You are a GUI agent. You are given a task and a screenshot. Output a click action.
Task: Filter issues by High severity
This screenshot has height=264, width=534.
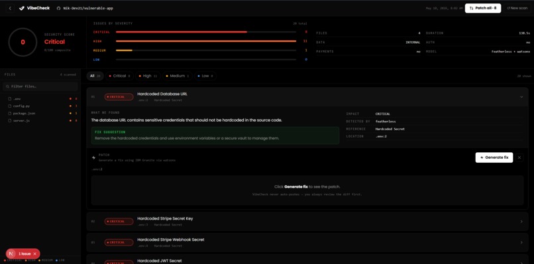(x=148, y=76)
